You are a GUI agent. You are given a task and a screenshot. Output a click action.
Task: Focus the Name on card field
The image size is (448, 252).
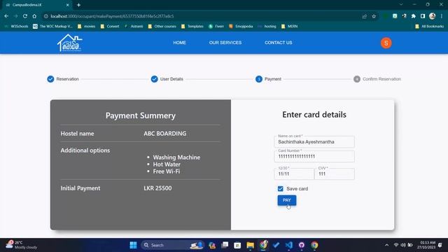[314, 141]
